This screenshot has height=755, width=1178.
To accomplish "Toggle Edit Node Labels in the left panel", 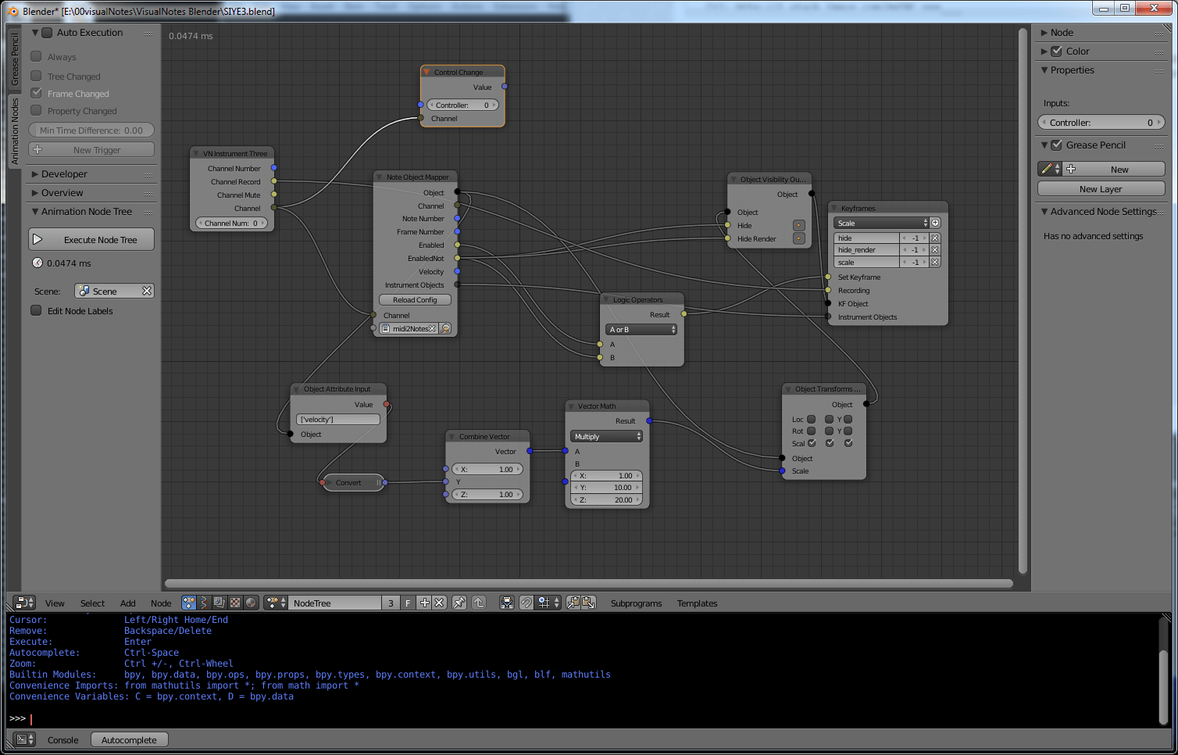I will coord(36,310).
